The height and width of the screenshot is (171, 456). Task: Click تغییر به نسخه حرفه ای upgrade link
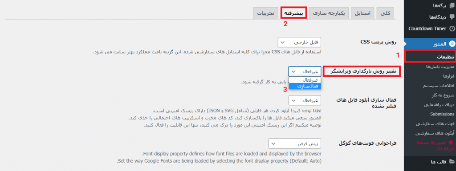[x=435, y=145]
